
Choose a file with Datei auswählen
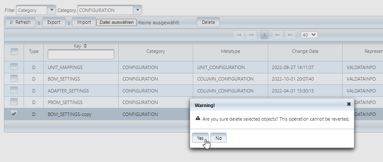click(117, 22)
